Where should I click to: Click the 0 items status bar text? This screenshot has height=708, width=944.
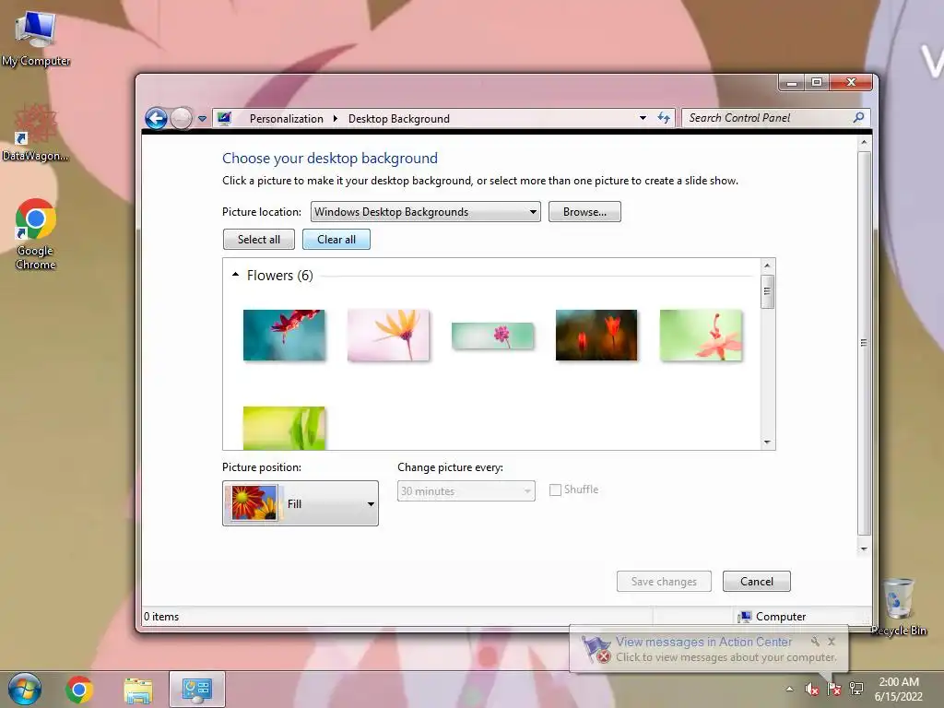pos(161,617)
